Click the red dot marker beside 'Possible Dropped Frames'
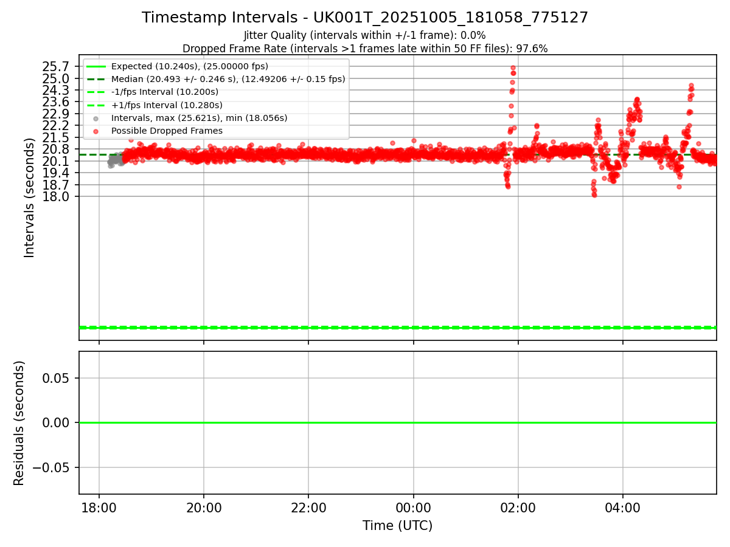The width and height of the screenshot is (730, 547). (x=96, y=131)
